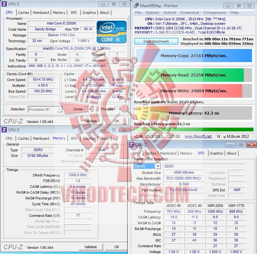
Task: Switch to Caches tab in Memory CPU-Z window
Action: [x=23, y=138]
